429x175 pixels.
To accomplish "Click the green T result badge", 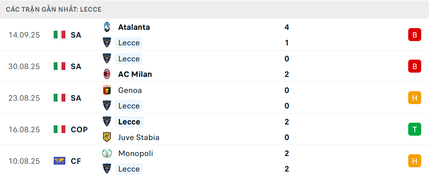I will (x=414, y=129).
